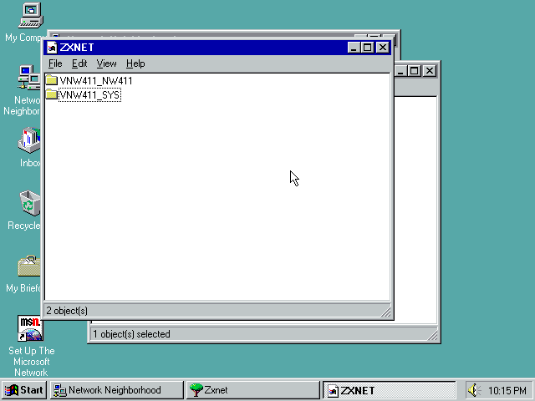Open the volume speaker tray icon

tap(474, 390)
